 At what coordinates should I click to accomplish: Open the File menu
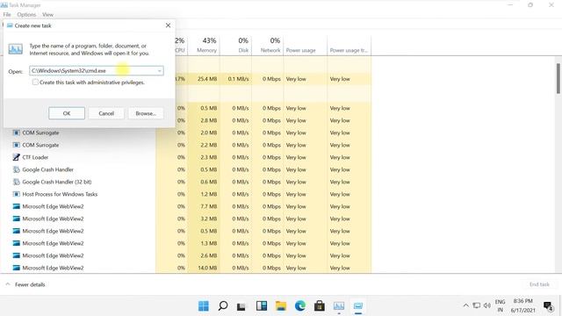click(x=7, y=15)
